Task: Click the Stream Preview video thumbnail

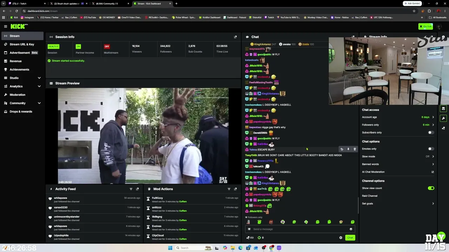Action: point(143,136)
